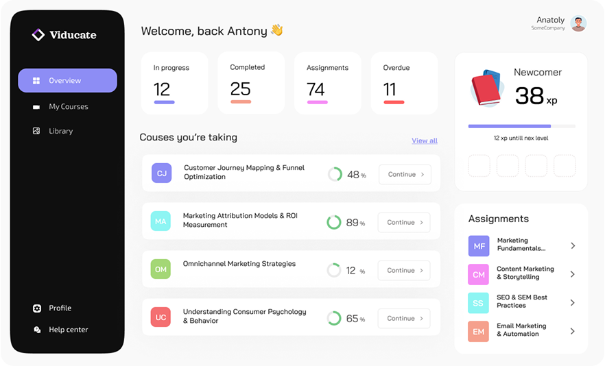This screenshot has width=605, height=366.
Task: Click the Profile icon in sidebar
Action: (37, 308)
